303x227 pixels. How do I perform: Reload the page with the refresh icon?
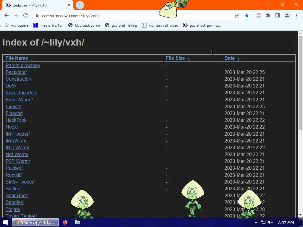[x=25, y=15]
